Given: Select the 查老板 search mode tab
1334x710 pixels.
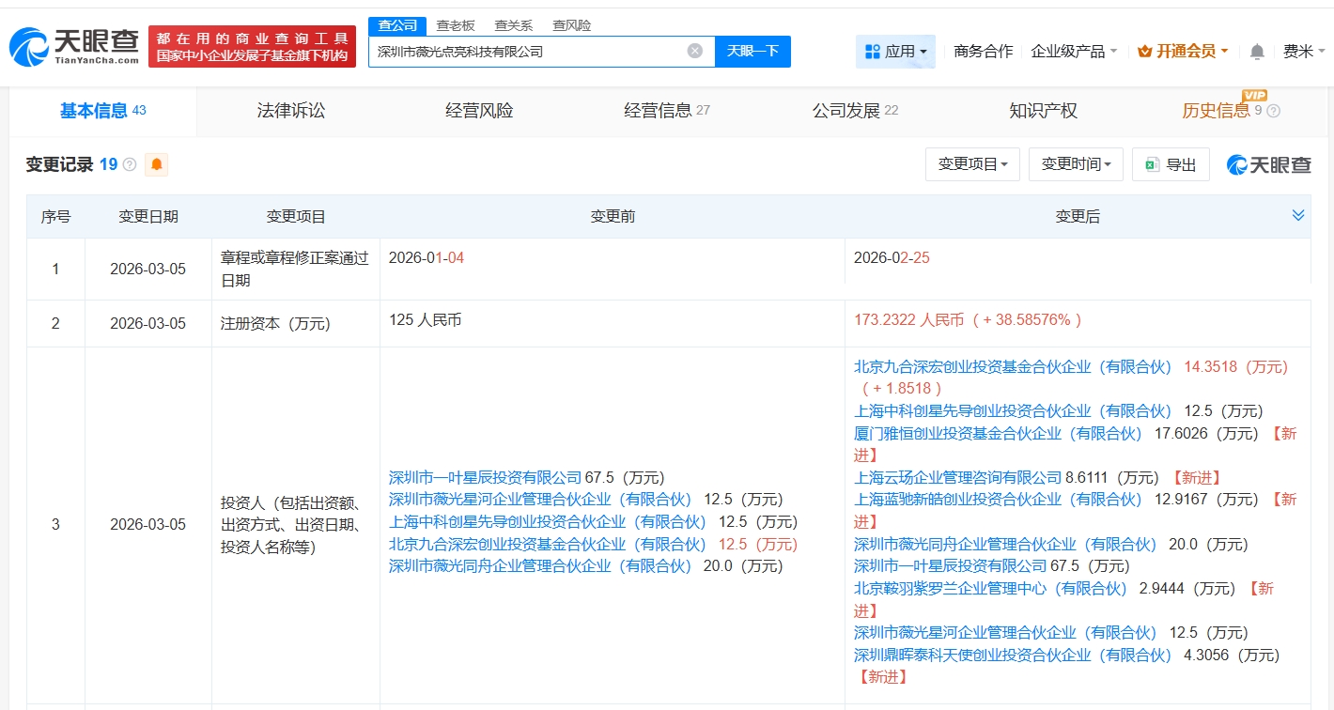Looking at the screenshot, I should [456, 25].
